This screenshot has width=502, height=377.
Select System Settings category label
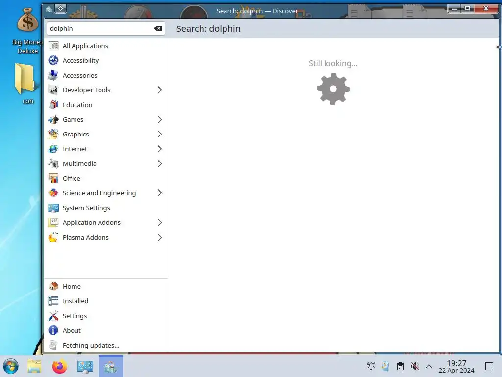pyautogui.click(x=86, y=208)
